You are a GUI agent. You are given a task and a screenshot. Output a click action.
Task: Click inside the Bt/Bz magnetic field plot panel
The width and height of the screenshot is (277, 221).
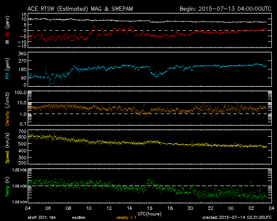coord(150,30)
